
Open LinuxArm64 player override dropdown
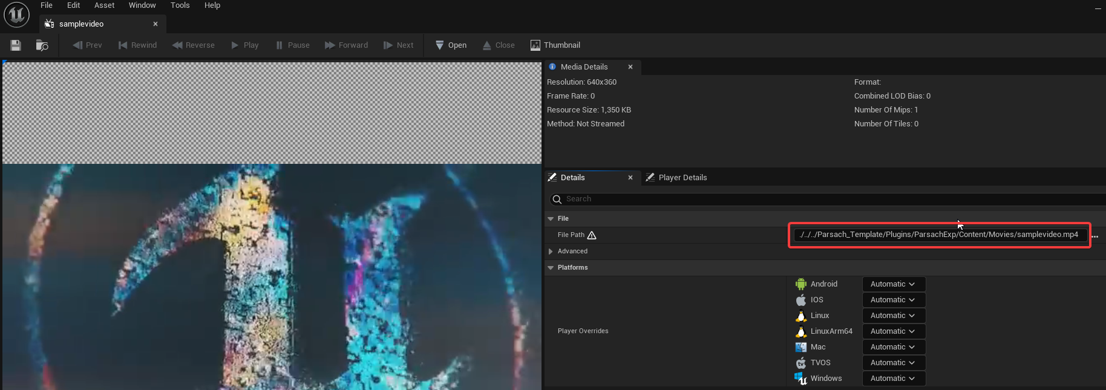click(894, 331)
